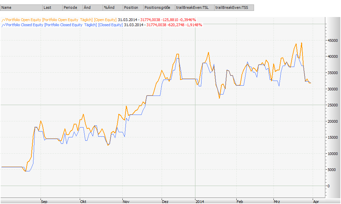This screenshot has height=204, width=341.
Task: Click the -125,8810 change value
Action: (x=169, y=20)
